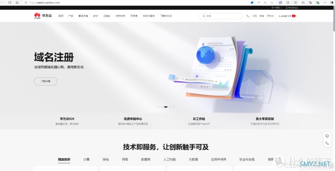
Task: Open the blue shopping tag icon in address bar
Action: [x=252, y=3]
